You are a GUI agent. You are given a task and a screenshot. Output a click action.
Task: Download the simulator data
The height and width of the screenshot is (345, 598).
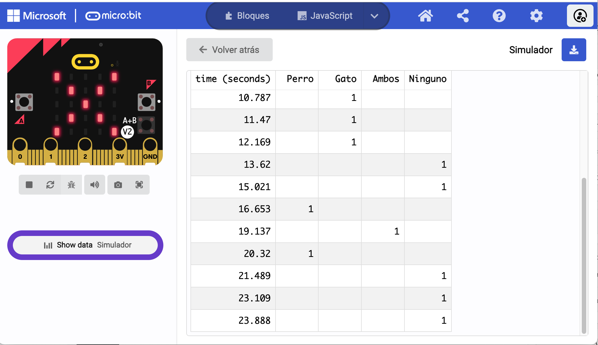[x=574, y=50]
